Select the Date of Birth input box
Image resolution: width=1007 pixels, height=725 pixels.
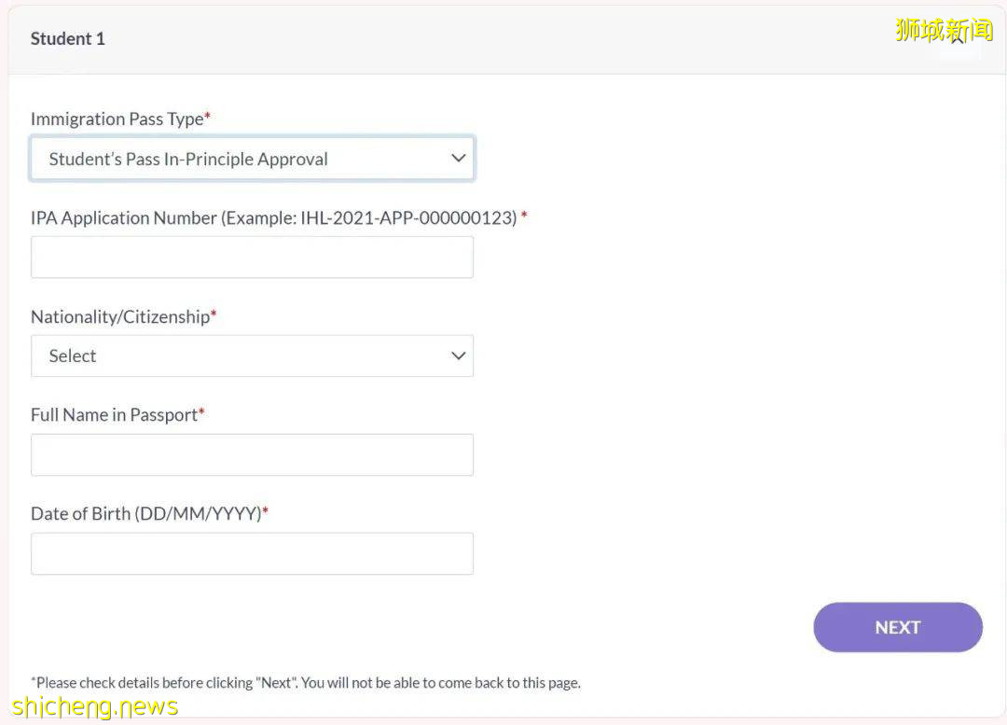tap(252, 553)
